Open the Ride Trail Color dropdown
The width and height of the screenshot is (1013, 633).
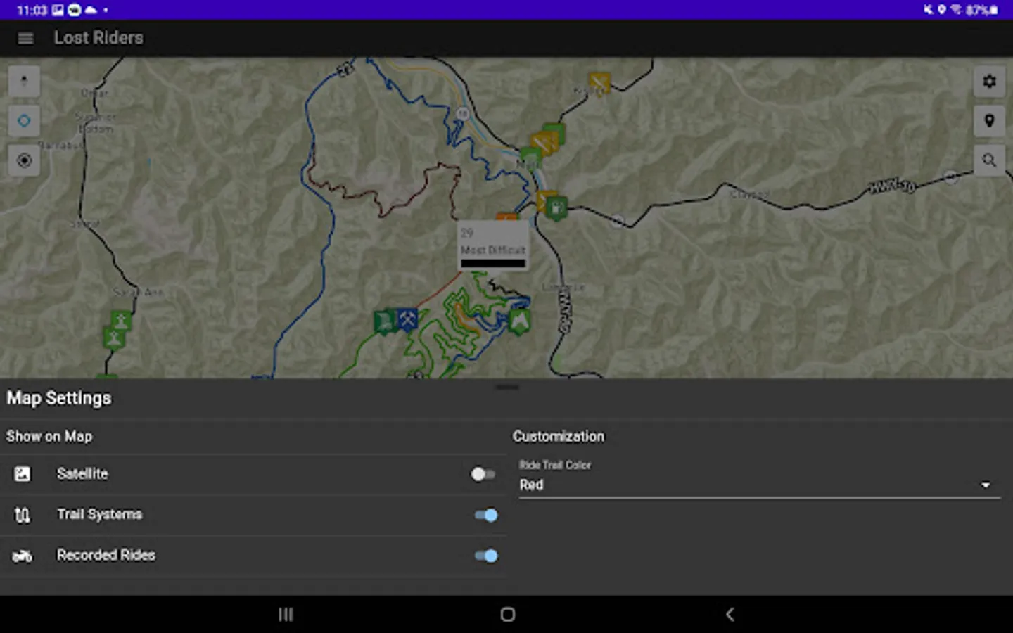(x=759, y=478)
